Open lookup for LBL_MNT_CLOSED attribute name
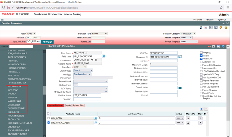The width and height of the screenshot is (232, 137). [96, 123]
